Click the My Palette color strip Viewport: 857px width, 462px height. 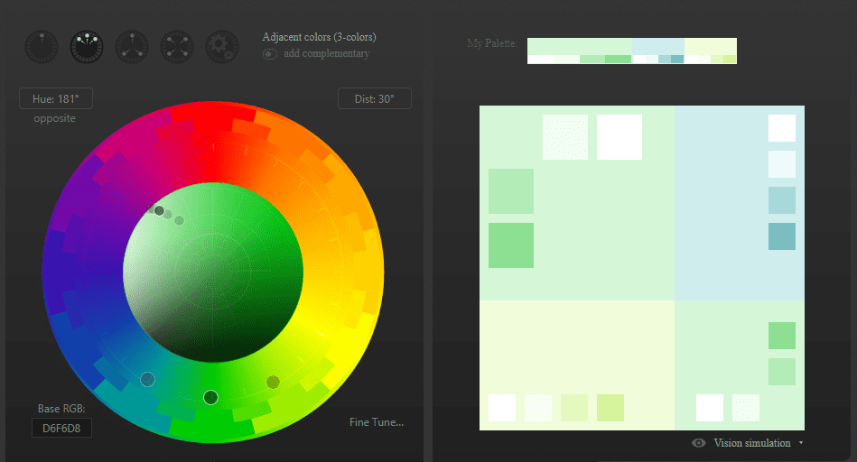[631, 51]
